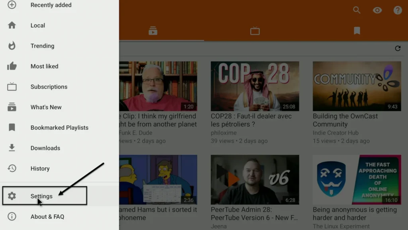Open the Community video thumbnail
The width and height of the screenshot is (408, 230).
pos(357,86)
